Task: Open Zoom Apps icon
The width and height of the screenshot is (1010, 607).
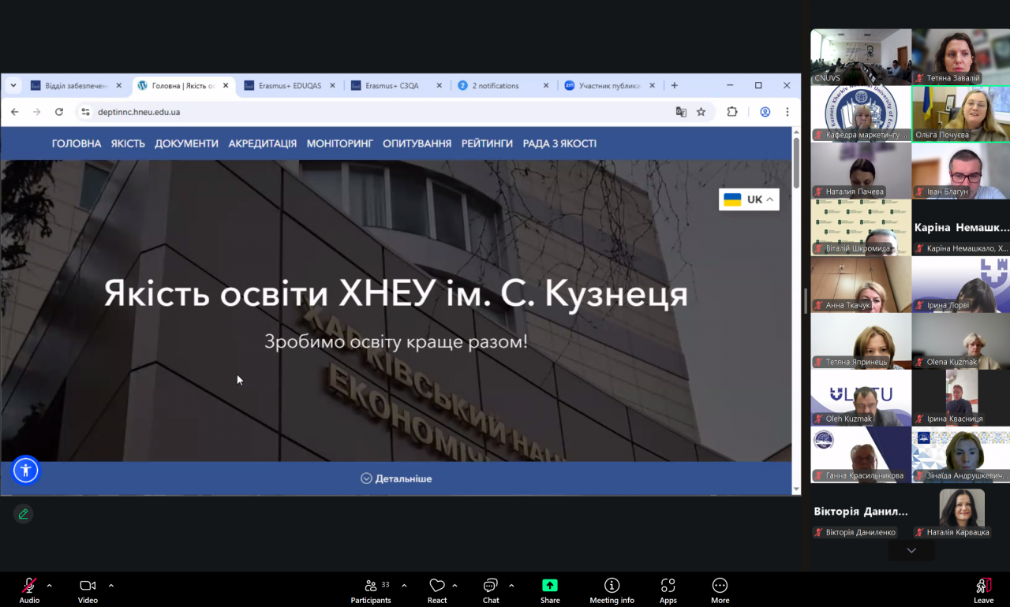Action: pos(668,586)
